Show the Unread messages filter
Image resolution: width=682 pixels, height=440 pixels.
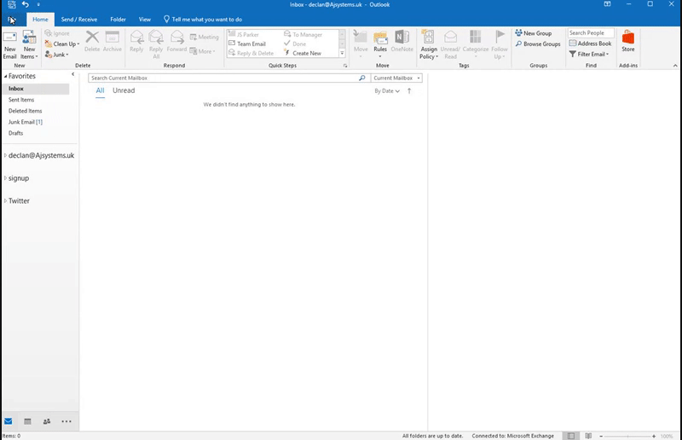point(124,90)
